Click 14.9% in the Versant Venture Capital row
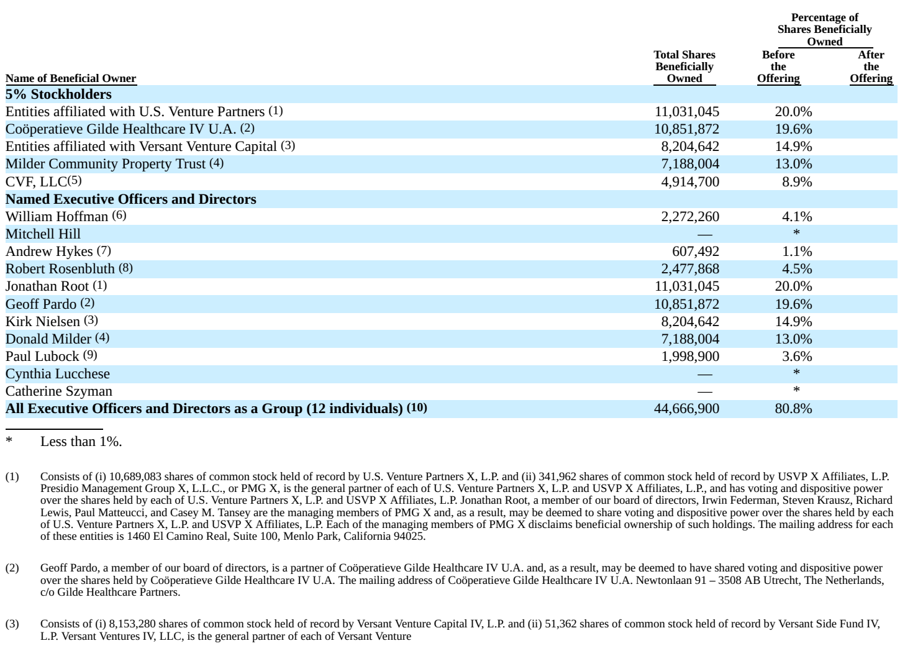This screenshot has width=905, height=651. click(x=794, y=147)
